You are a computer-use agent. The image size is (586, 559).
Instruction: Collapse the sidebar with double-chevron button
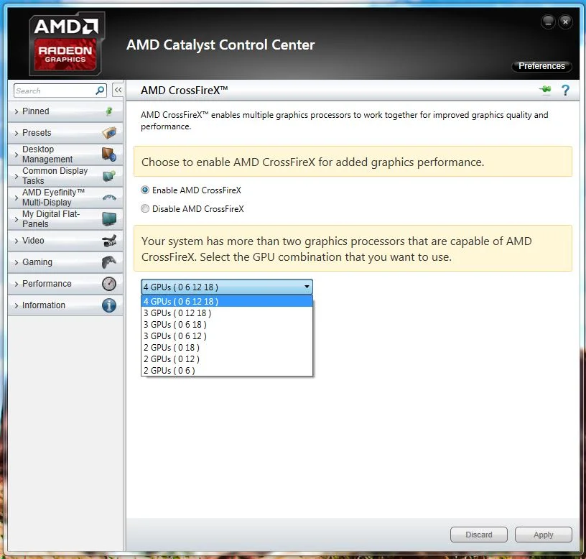[x=118, y=90]
